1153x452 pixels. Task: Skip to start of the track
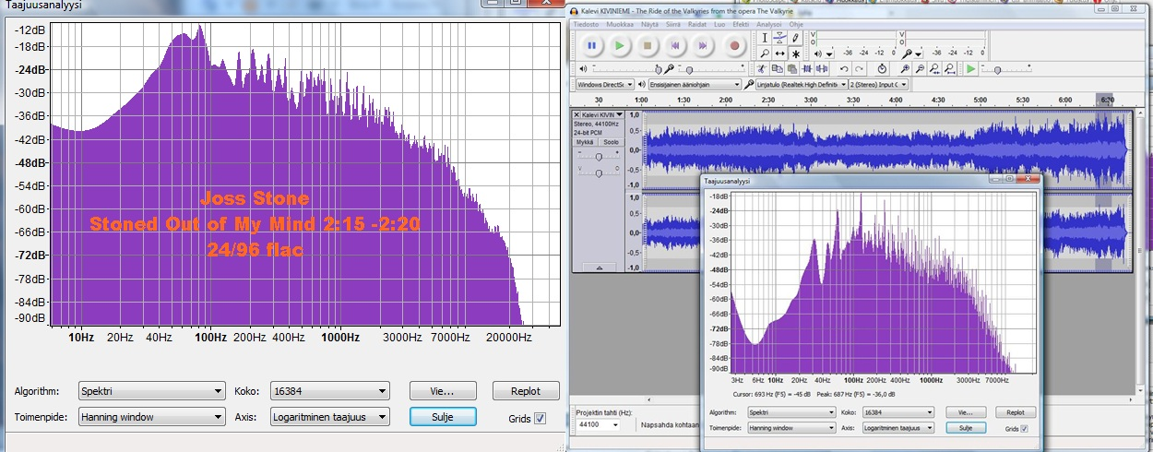click(x=675, y=45)
